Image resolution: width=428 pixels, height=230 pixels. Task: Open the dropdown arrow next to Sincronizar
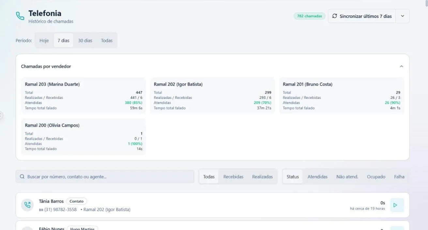point(403,16)
